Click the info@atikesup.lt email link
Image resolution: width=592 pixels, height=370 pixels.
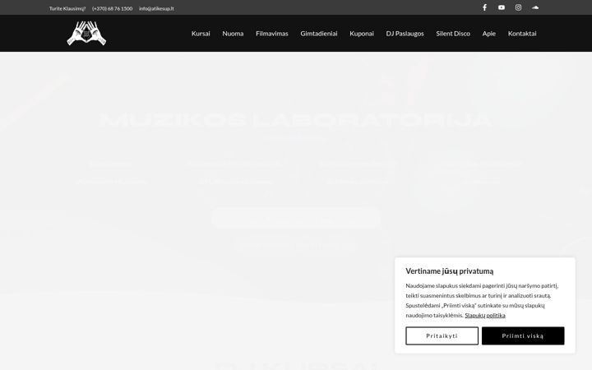pyautogui.click(x=156, y=8)
